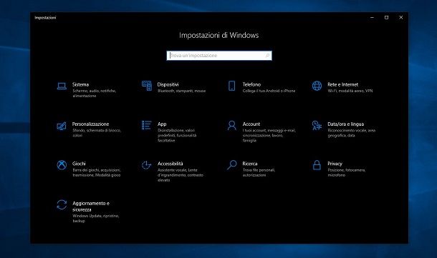Viewport: 437px width, 258px height.
Task: Select the Privacy category title
Action: click(x=335, y=164)
